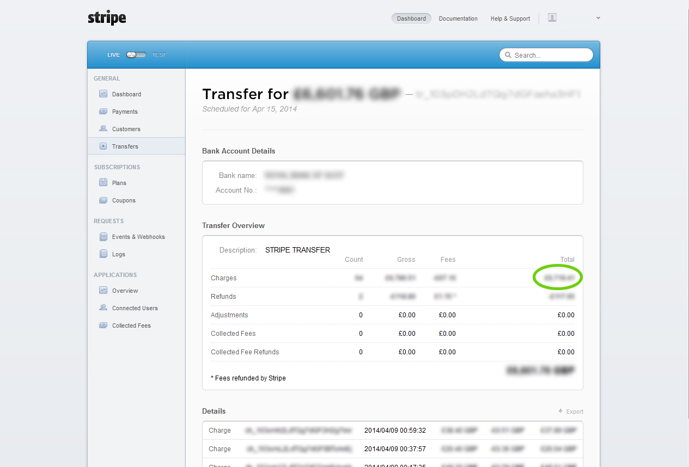The image size is (689, 467).
Task: Click the Gross column header
Action: pos(406,260)
